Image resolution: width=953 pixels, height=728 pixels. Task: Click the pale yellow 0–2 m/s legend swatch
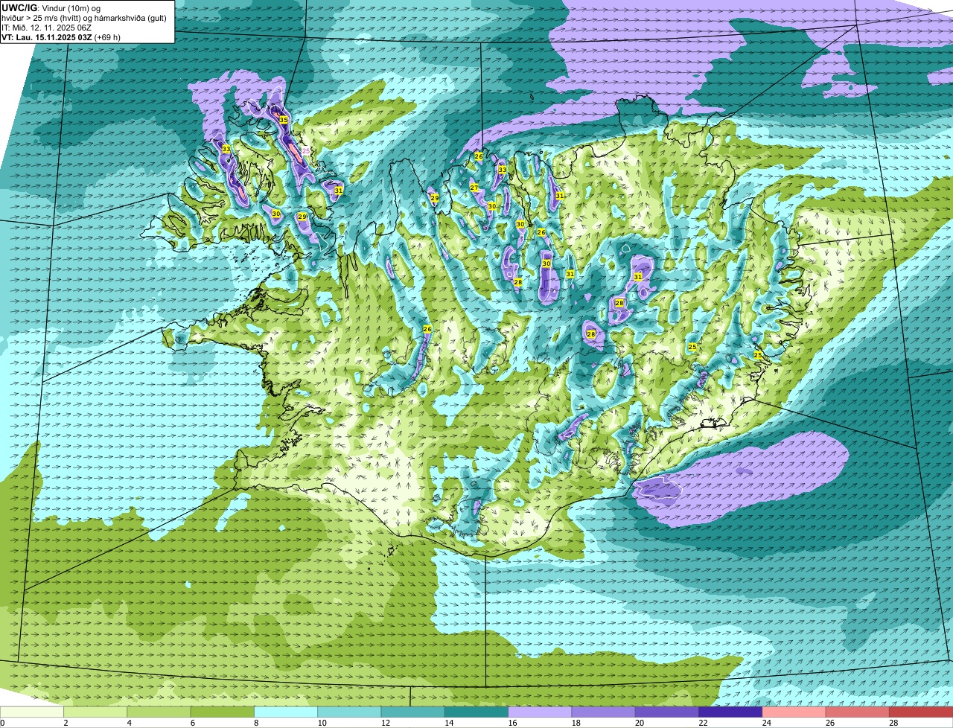(32, 712)
